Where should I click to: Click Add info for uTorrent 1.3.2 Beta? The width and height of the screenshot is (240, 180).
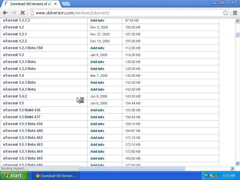(97, 69)
